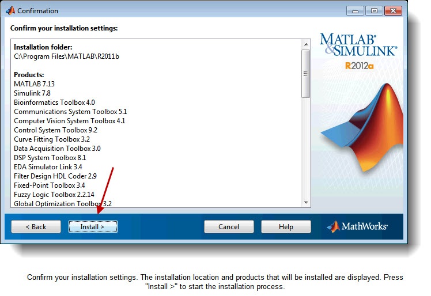
Task: Select Filter Design HDL Coder 2.9
Action: click(x=55, y=176)
